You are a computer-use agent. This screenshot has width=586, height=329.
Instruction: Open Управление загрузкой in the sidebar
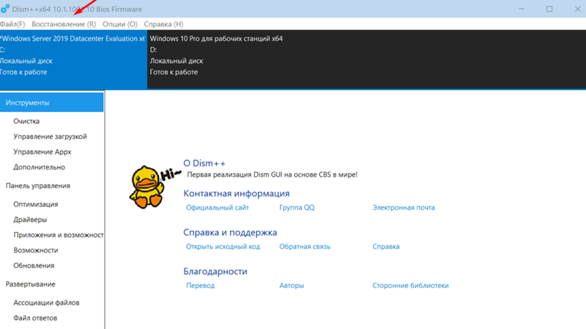click(x=50, y=136)
